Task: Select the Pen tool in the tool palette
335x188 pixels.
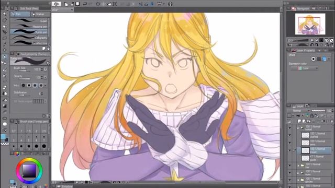Action: 5,57
